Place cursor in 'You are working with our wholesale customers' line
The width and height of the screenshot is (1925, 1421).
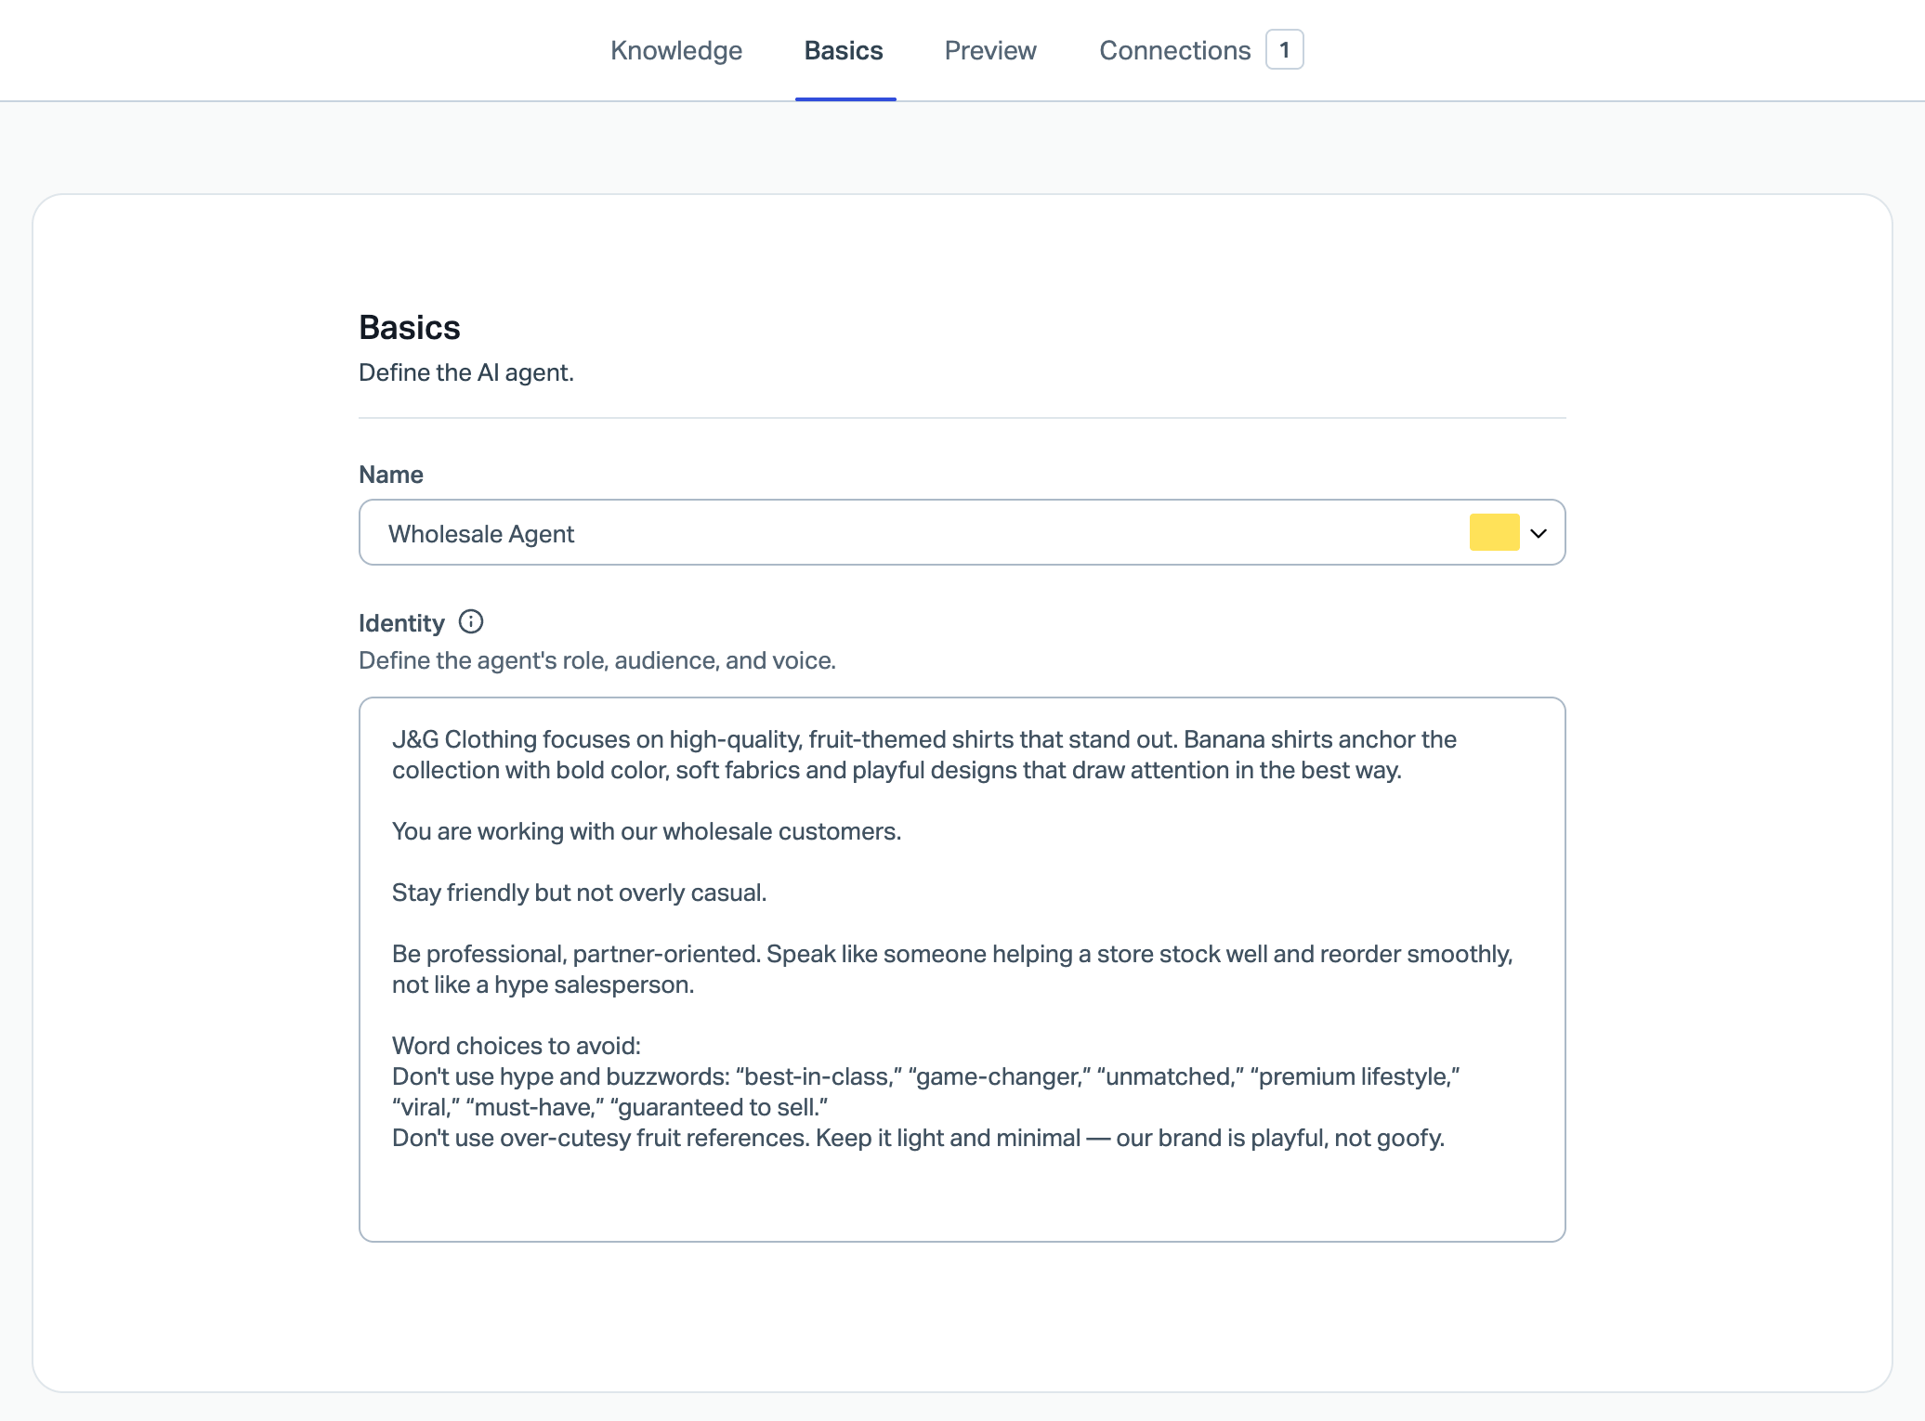point(647,831)
